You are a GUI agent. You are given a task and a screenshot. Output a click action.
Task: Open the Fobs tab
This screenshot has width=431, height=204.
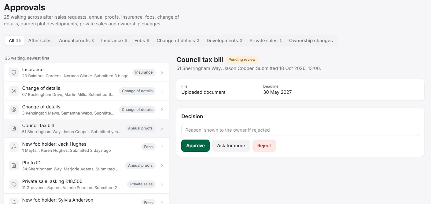coord(142,41)
